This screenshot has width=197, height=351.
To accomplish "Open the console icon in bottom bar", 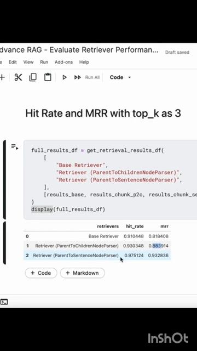I will pyautogui.click(x=4, y=302).
